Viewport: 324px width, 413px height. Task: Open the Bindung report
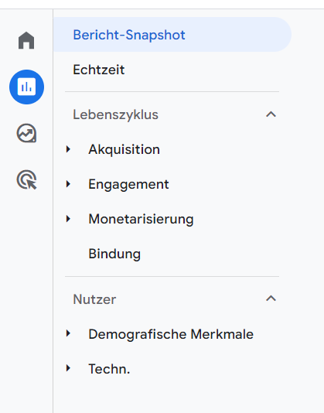click(114, 254)
